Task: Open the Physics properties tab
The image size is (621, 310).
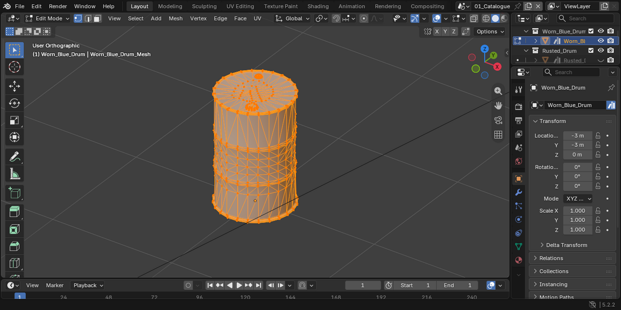Action: pos(519,219)
